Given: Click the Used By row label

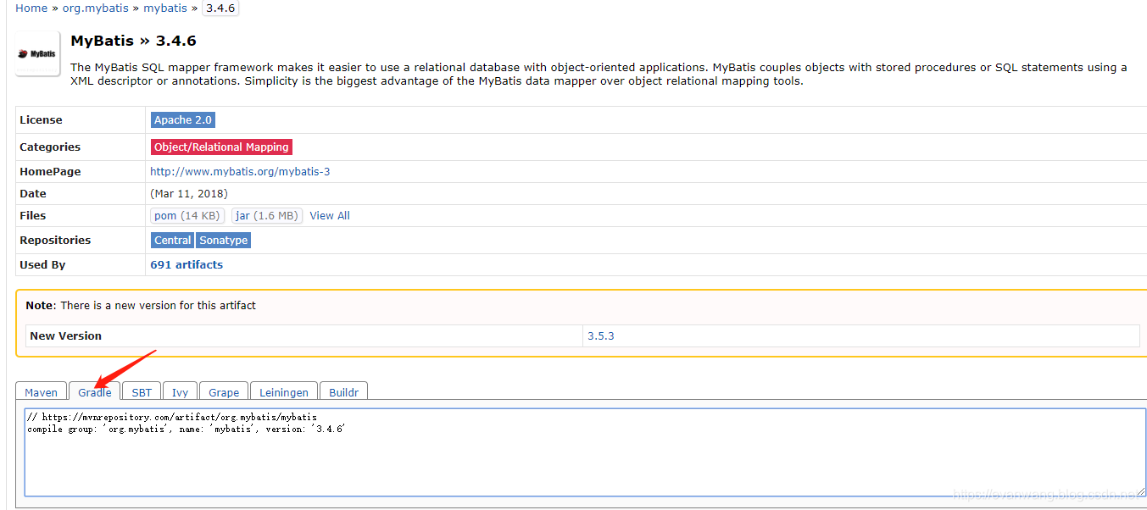Looking at the screenshot, I should 42,265.
